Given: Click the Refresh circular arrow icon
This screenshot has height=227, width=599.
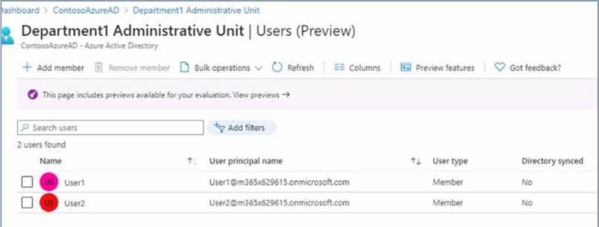Looking at the screenshot, I should (277, 68).
